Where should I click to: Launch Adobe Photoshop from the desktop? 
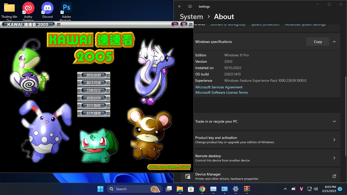click(x=66, y=8)
